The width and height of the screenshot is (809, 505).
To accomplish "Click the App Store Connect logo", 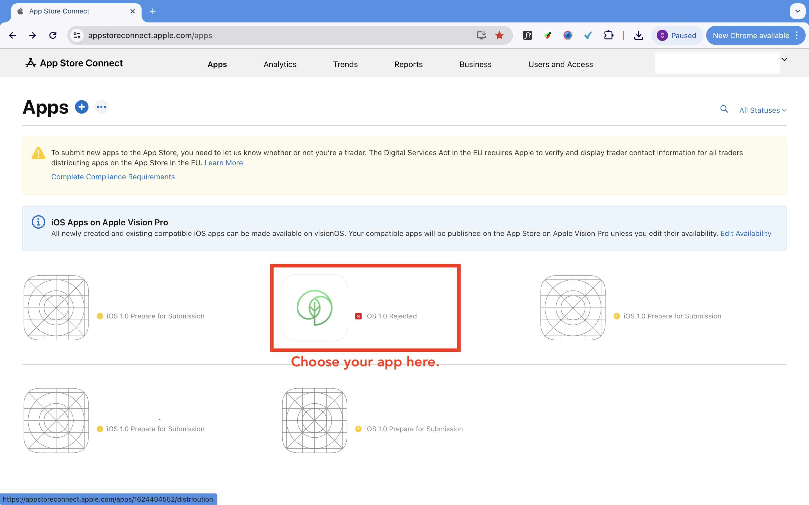I will click(x=74, y=63).
